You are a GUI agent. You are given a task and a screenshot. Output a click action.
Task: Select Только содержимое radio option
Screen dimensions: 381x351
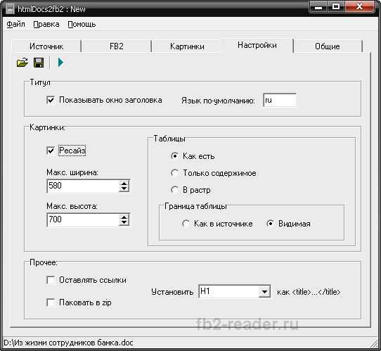coord(174,173)
